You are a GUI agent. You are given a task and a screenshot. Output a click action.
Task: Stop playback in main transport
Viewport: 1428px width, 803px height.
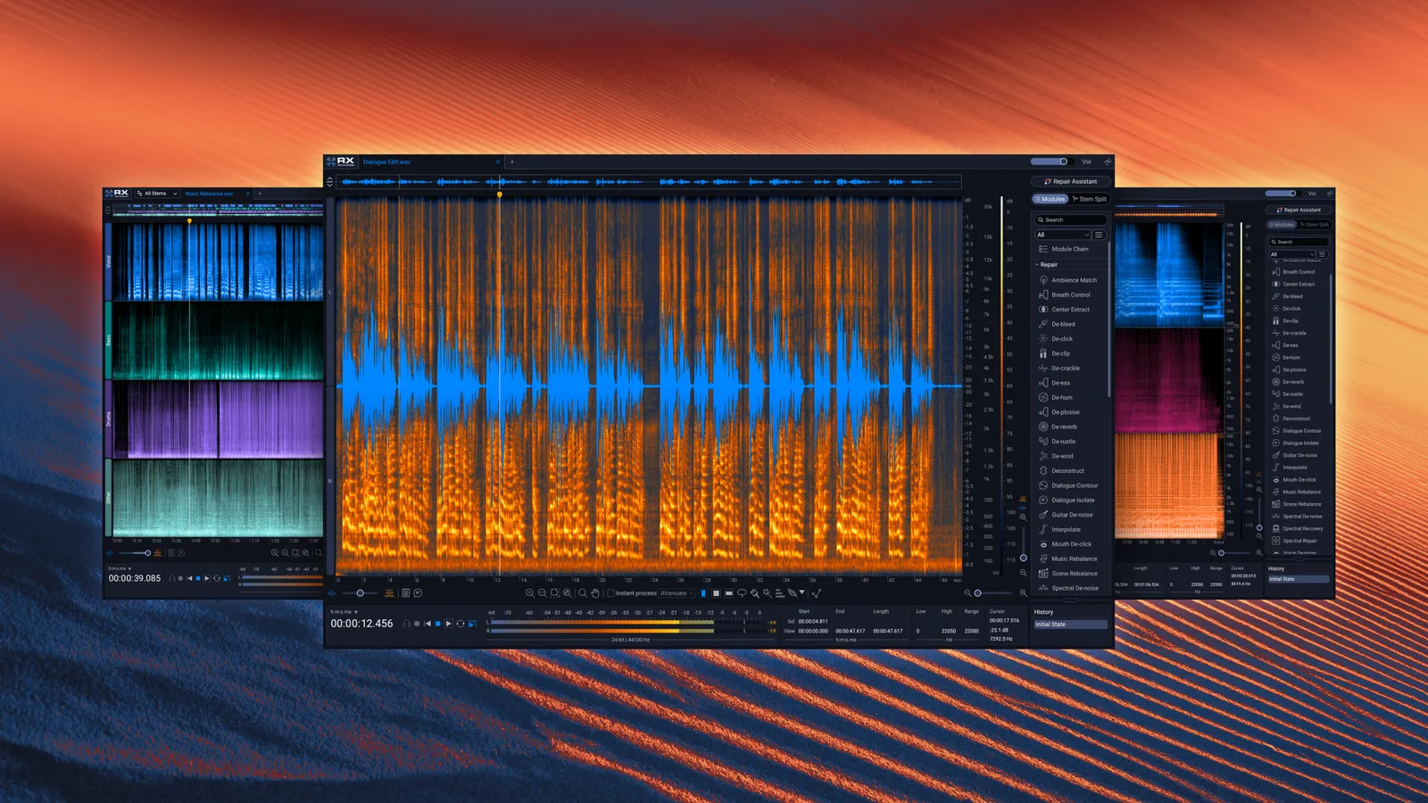[x=437, y=624]
